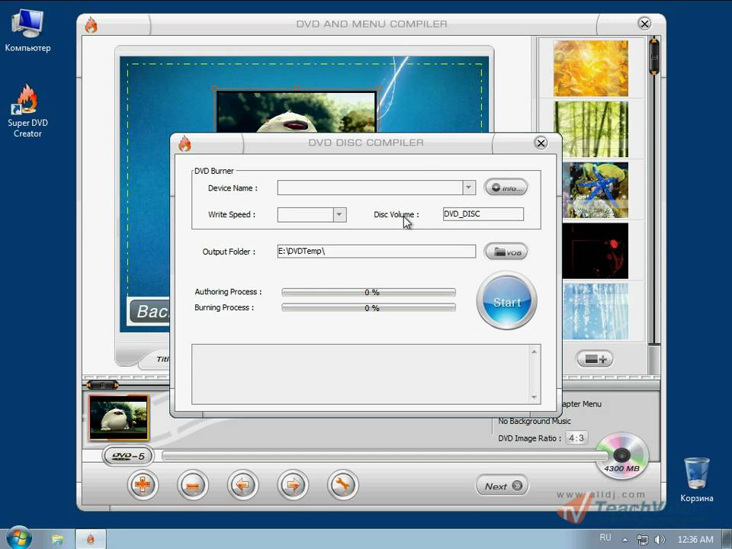Select the blue starfish background thumbnail
The image size is (732, 549).
point(596,191)
